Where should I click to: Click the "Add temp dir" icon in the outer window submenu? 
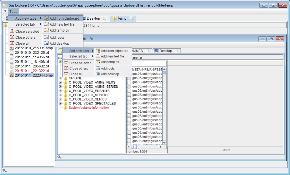[46, 30]
